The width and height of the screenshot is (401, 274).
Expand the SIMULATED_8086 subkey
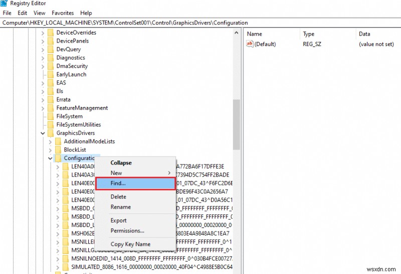pos(58,267)
